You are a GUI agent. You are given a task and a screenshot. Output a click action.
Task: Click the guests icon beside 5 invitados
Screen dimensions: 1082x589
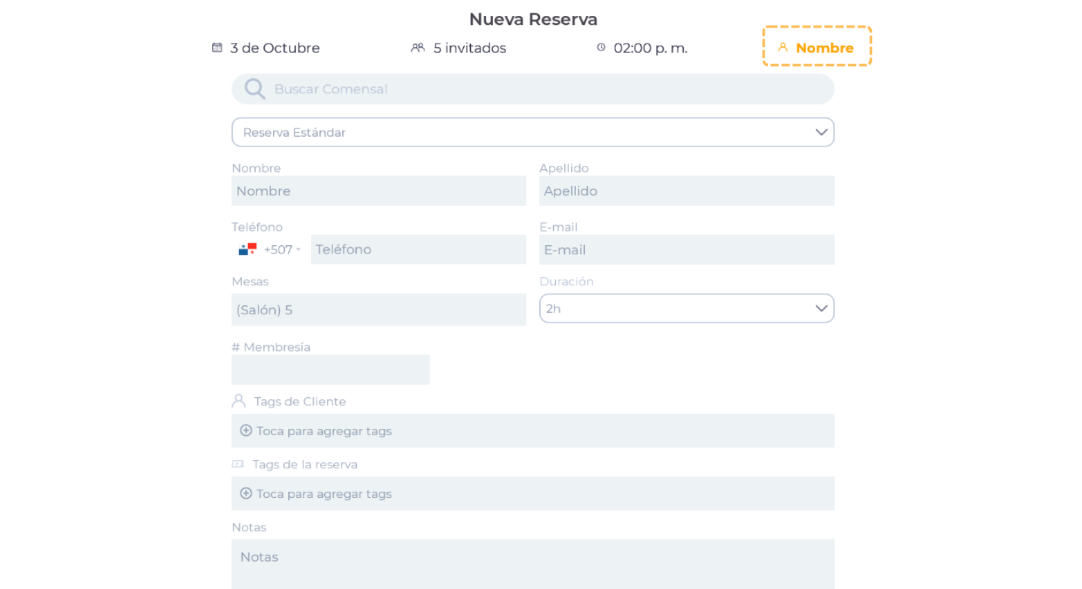pos(418,48)
